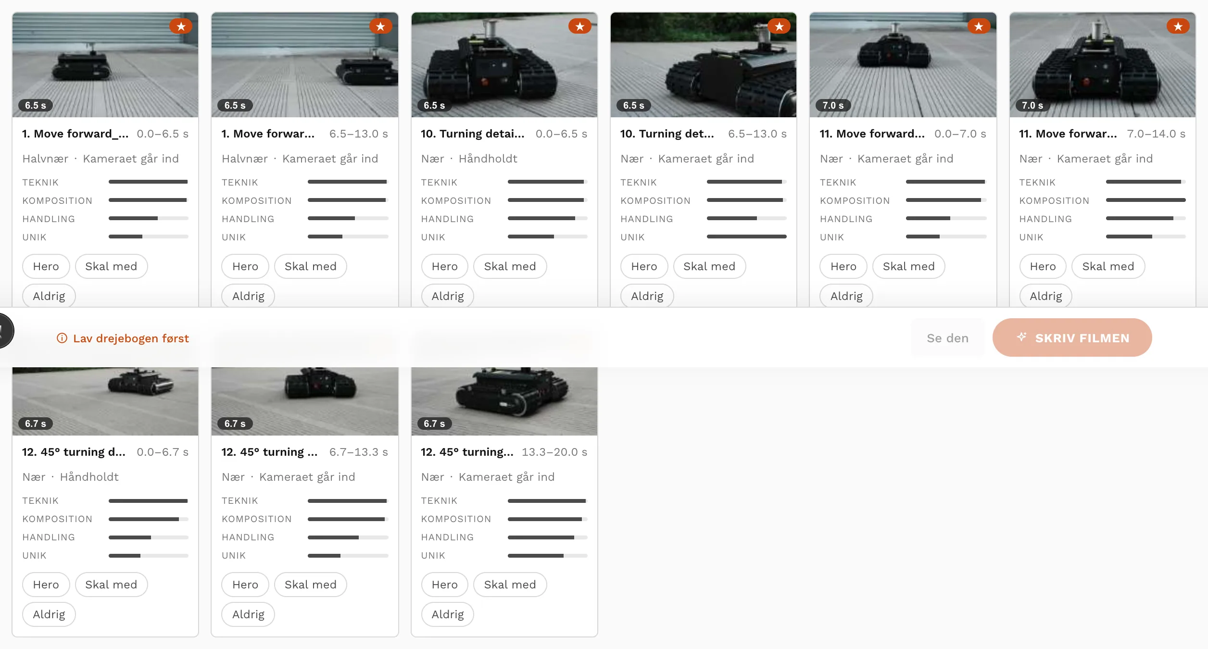Click star badge on 10. Turning detail 0.0–6.5 s clip
The image size is (1208, 649).
580,26
